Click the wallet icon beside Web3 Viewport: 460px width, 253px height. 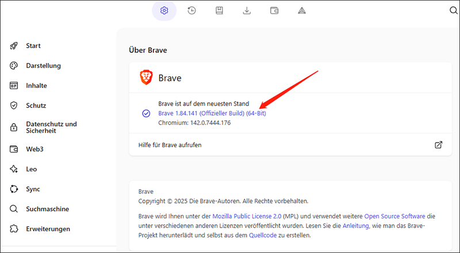(x=14, y=149)
